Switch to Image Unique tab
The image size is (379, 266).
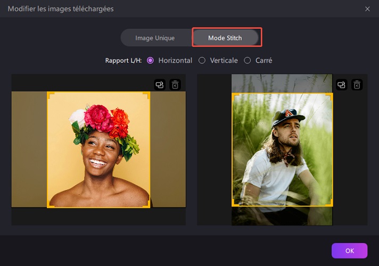coord(155,38)
